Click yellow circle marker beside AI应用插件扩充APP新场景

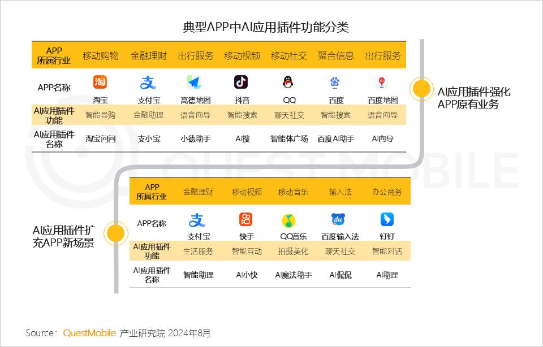point(116,233)
